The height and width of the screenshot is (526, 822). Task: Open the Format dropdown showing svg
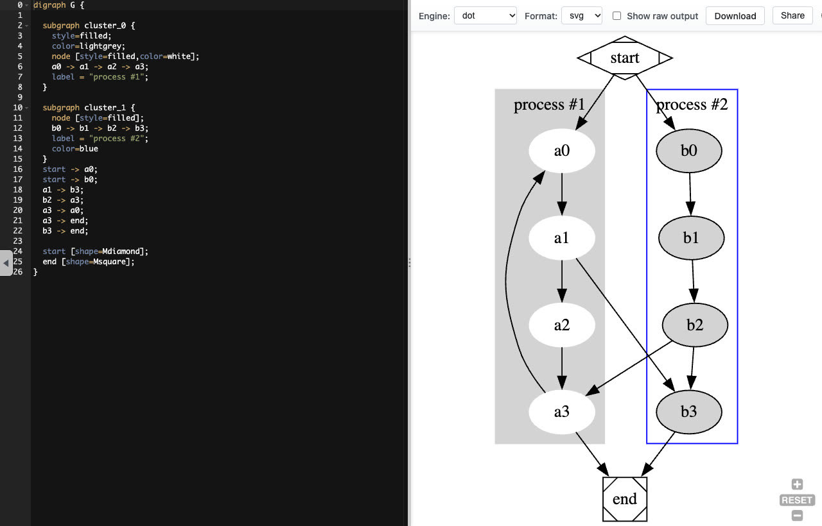click(582, 15)
